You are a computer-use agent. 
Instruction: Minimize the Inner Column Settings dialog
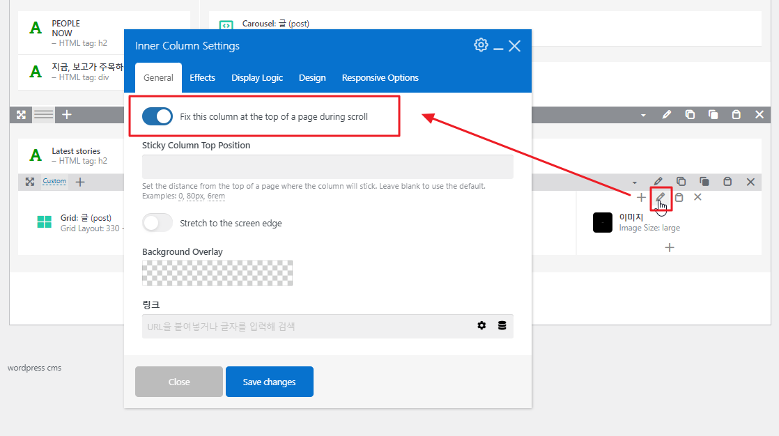coord(498,49)
